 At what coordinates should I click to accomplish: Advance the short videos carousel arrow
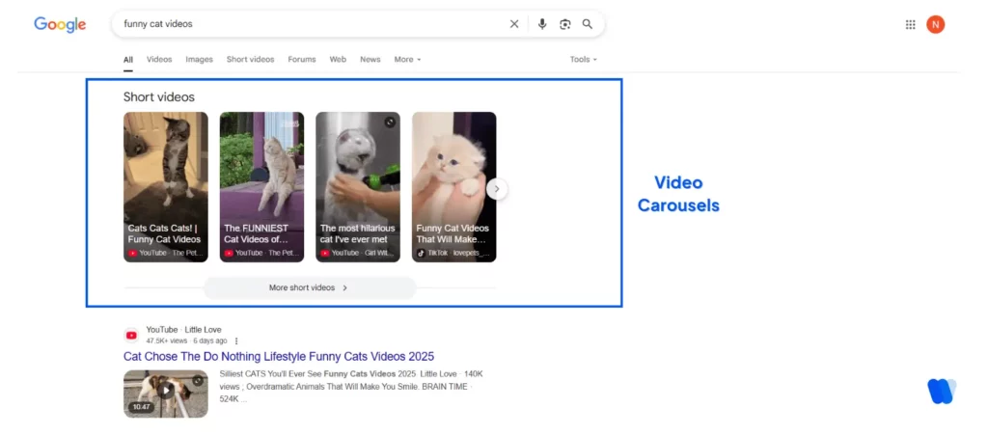(x=497, y=189)
